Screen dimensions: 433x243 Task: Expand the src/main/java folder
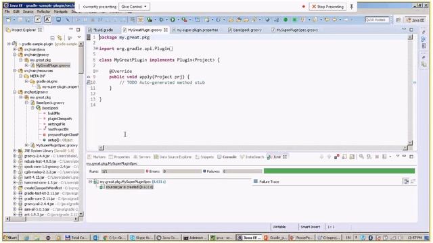pyautogui.click(x=15, y=49)
